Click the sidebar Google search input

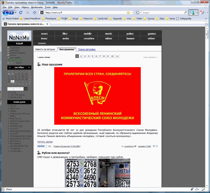tap(15, 89)
